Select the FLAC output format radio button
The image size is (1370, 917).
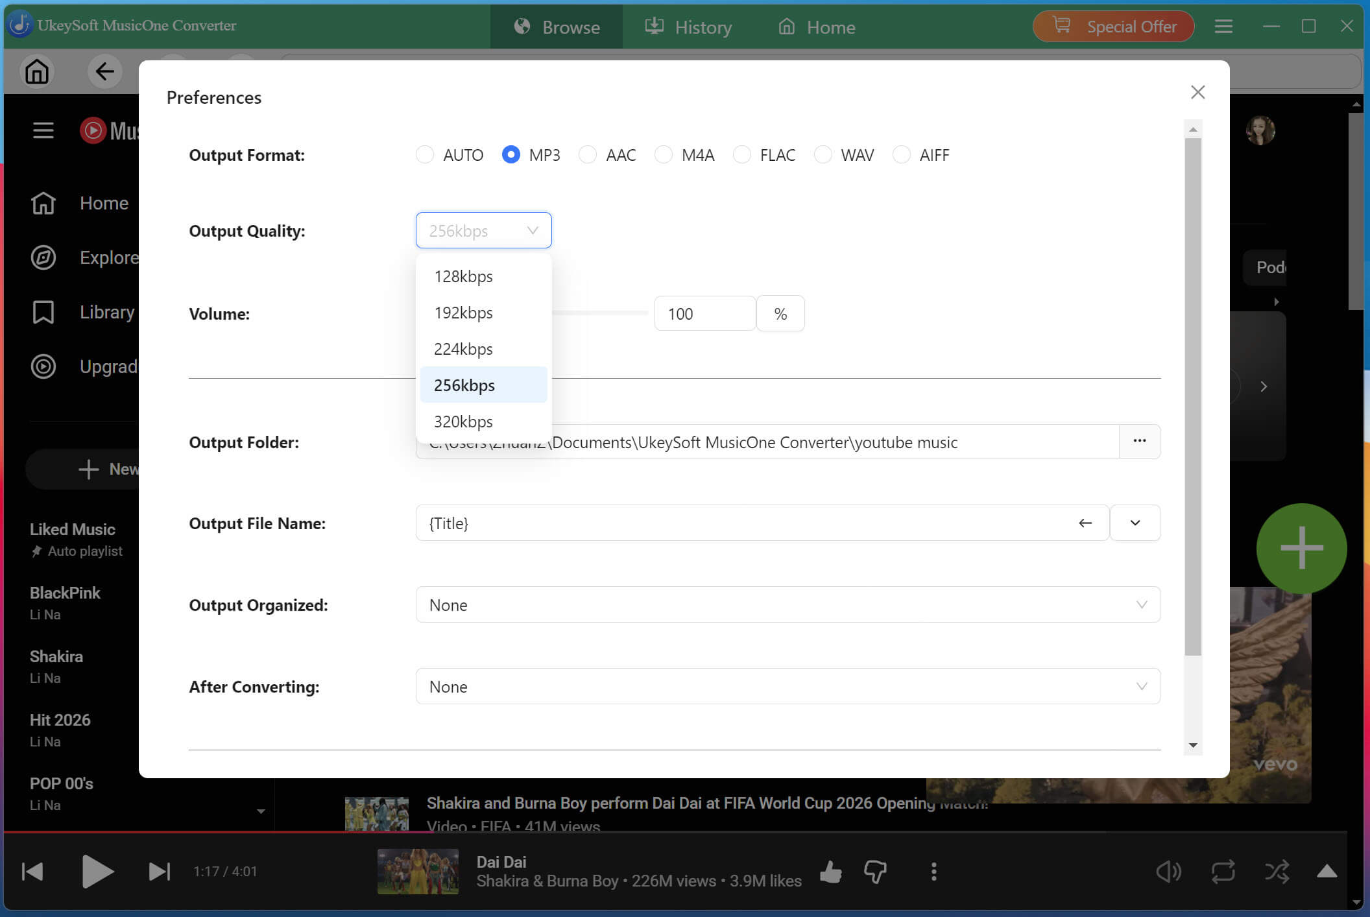point(741,155)
